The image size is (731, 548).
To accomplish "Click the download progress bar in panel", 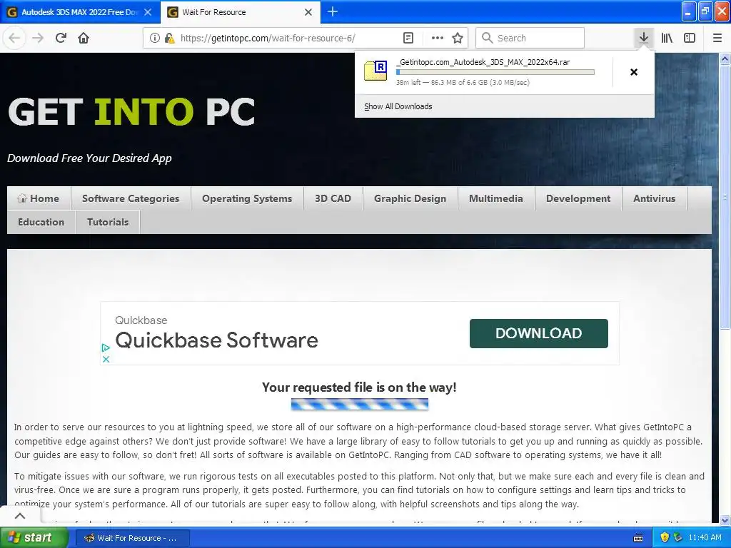I will point(495,72).
